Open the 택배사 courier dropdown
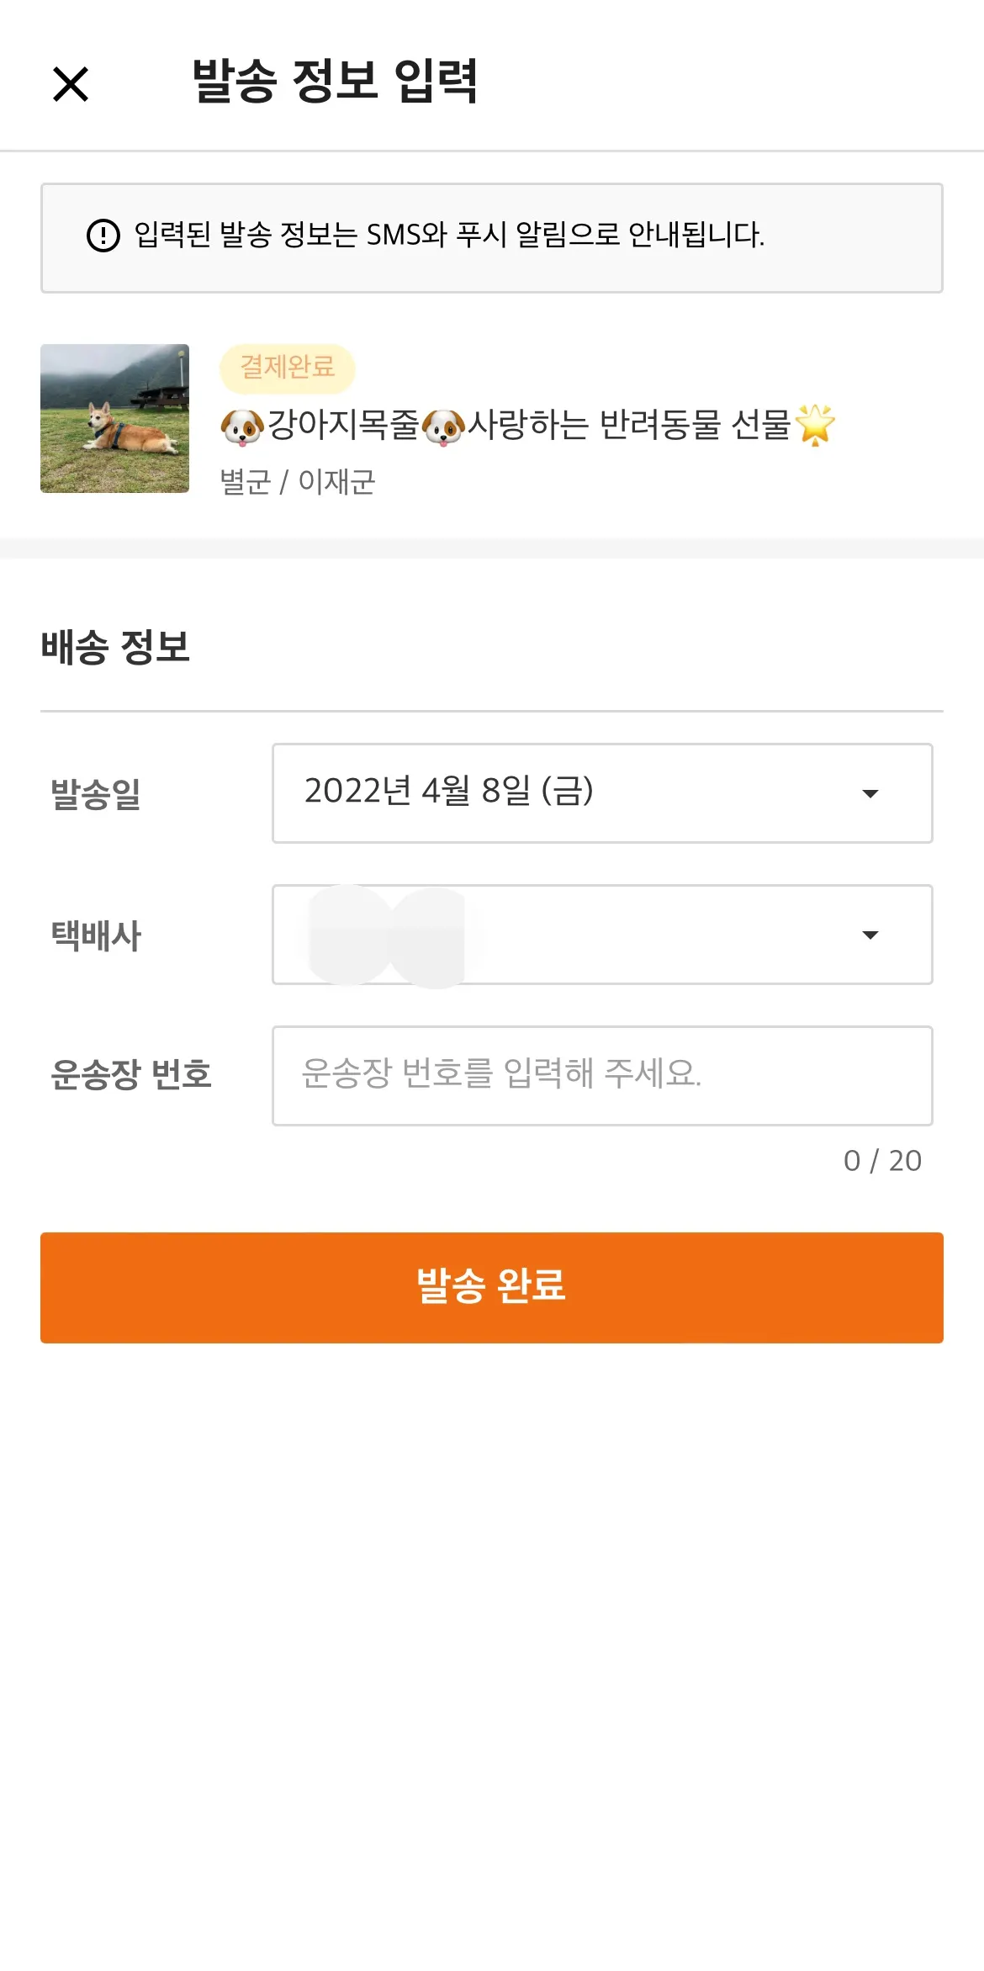This screenshot has height=1971, width=984. pyautogui.click(x=602, y=934)
